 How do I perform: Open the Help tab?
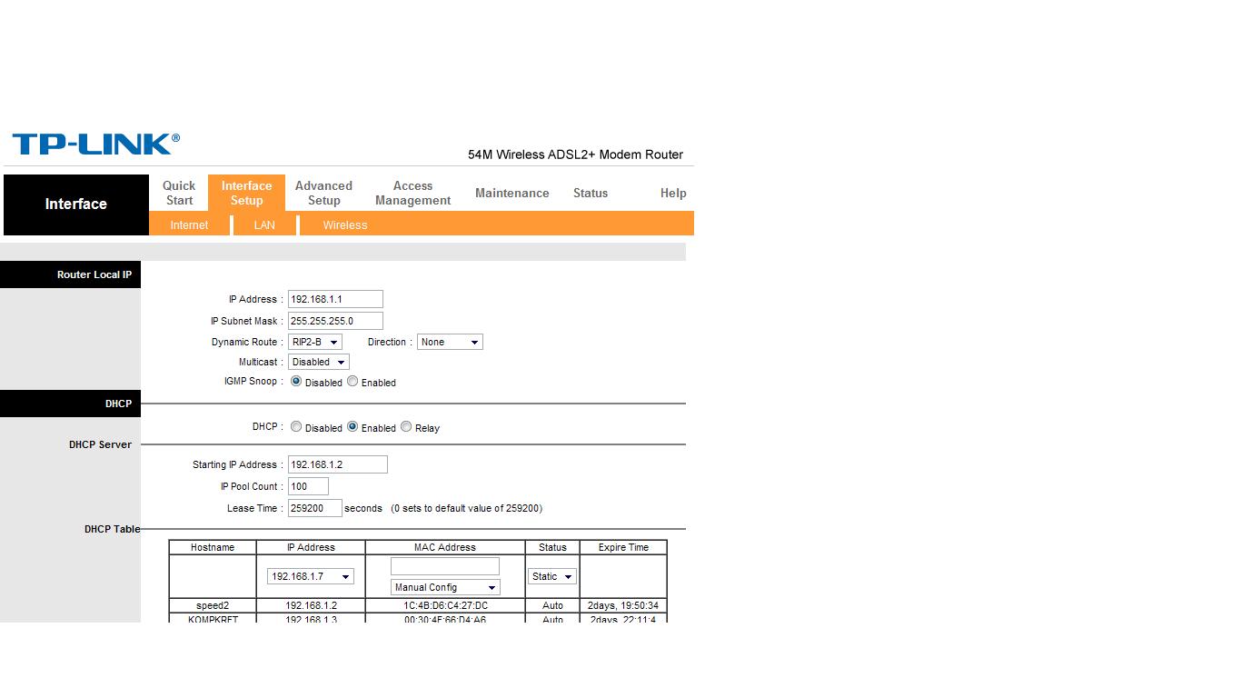click(x=673, y=193)
